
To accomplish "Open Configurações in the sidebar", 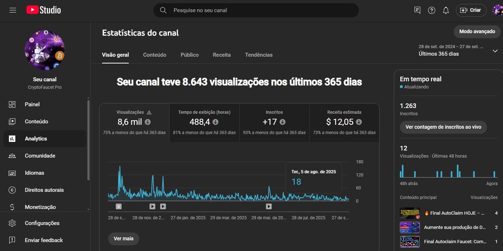I will tap(45, 223).
